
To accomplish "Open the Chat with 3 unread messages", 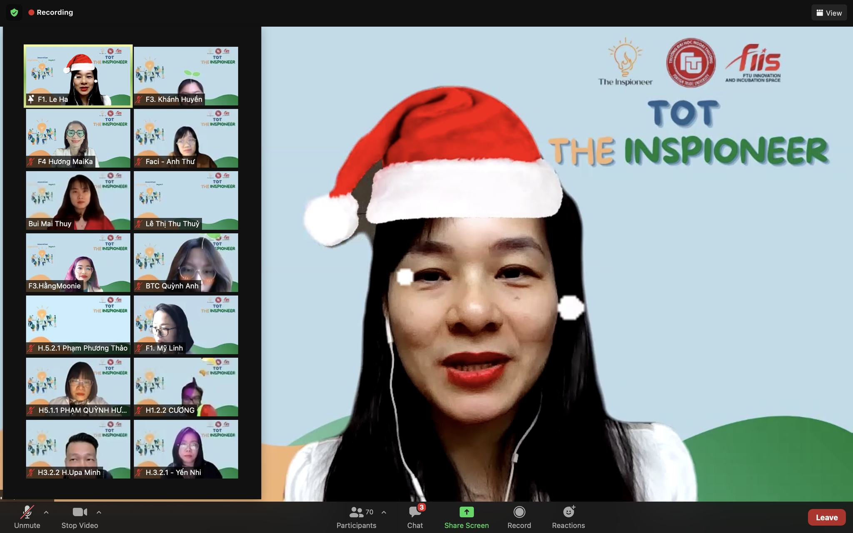I will [x=415, y=518].
